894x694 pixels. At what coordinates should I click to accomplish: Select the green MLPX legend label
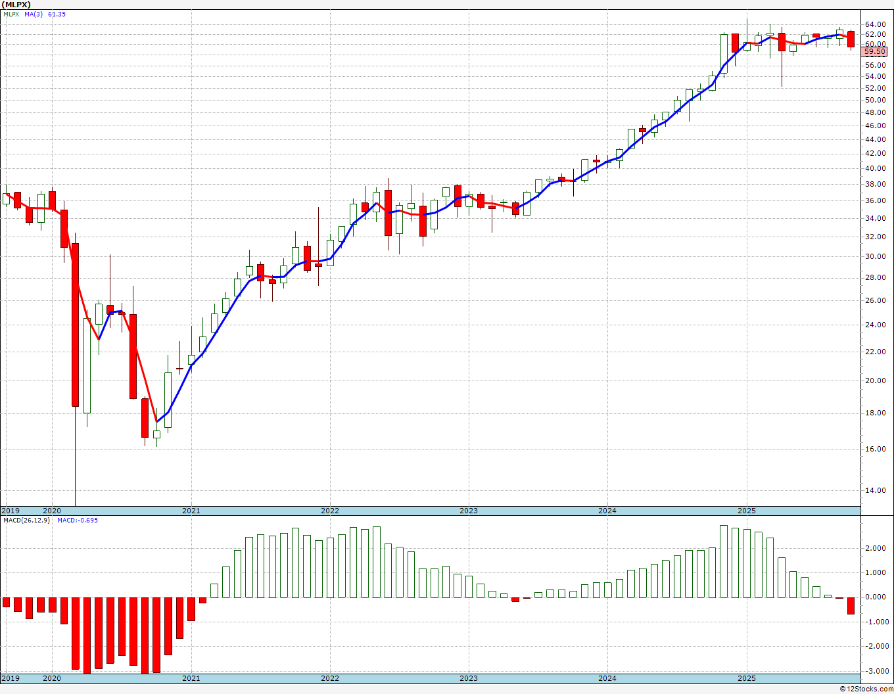(x=11, y=14)
